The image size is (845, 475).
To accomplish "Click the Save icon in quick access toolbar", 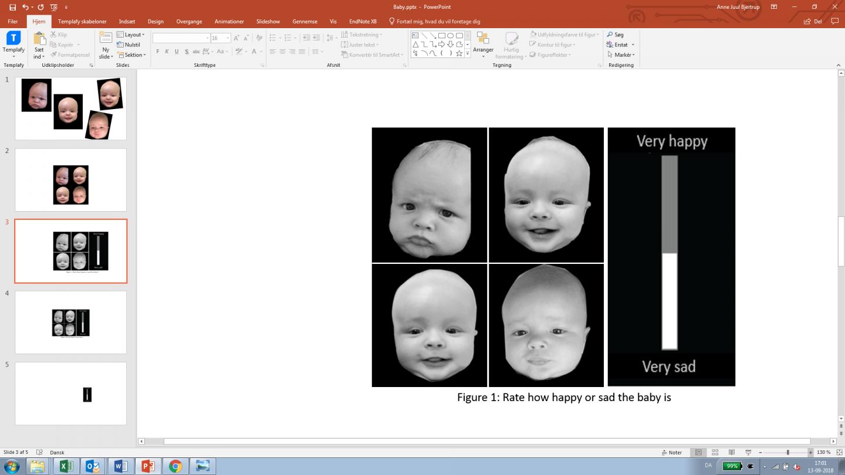I will tap(12, 7).
